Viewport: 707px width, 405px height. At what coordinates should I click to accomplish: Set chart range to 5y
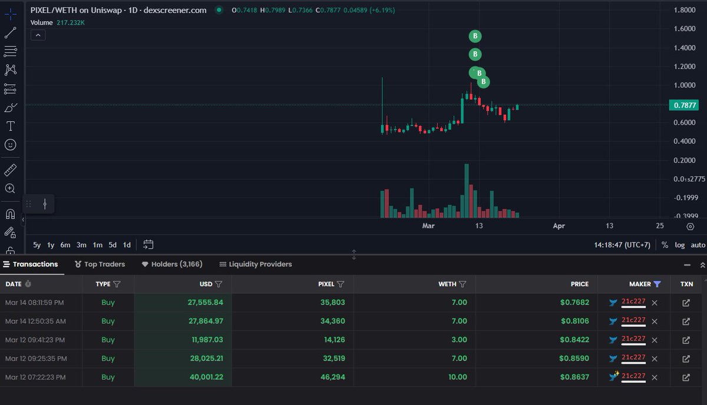tap(37, 244)
